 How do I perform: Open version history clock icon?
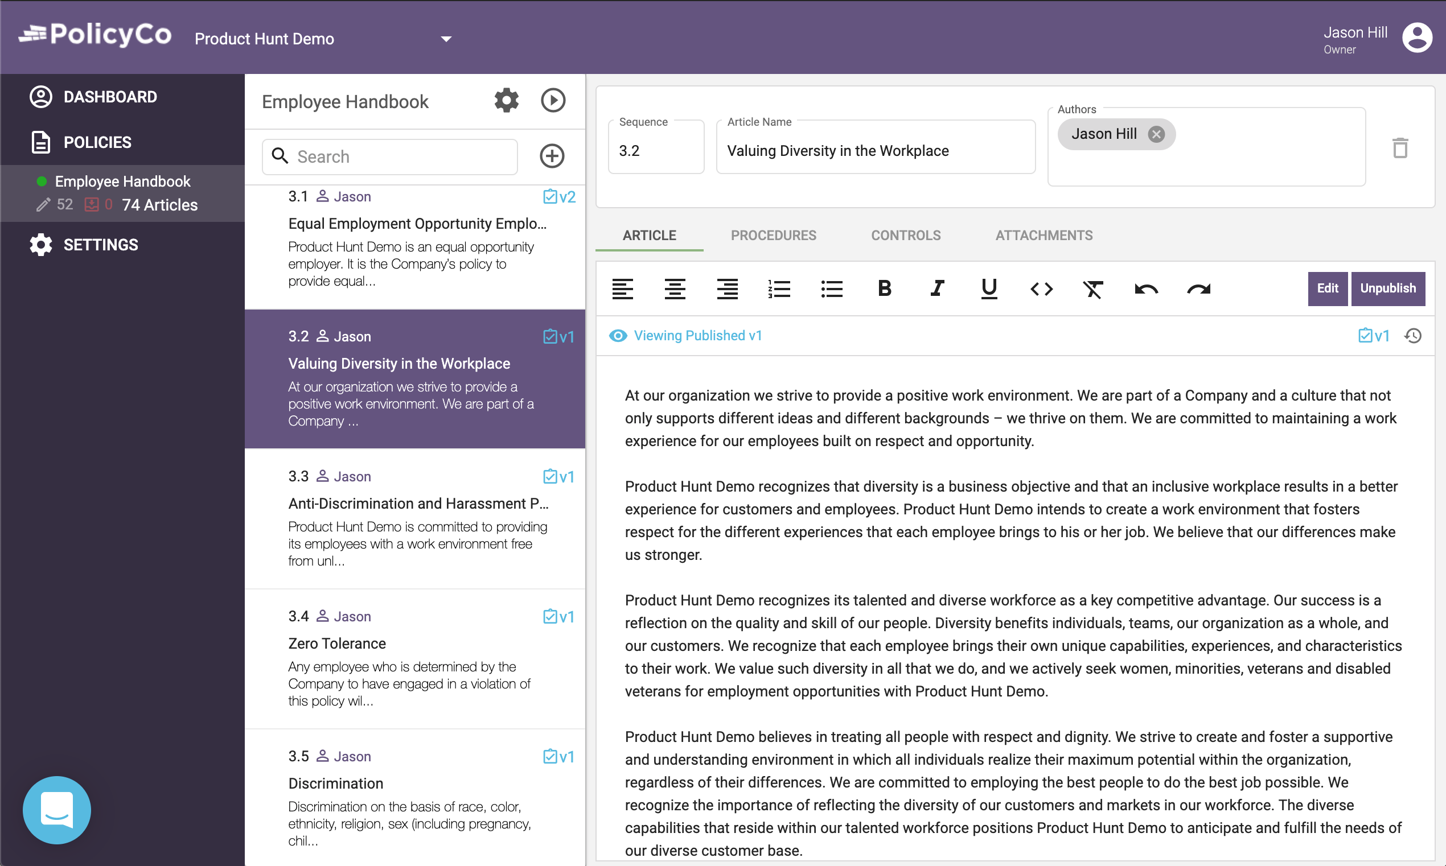(1412, 336)
